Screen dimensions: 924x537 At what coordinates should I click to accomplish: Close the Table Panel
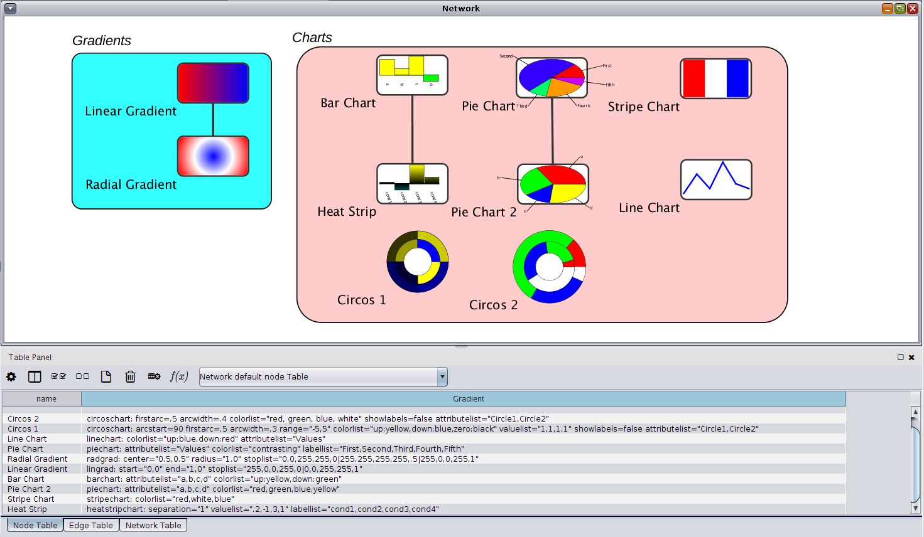point(911,358)
